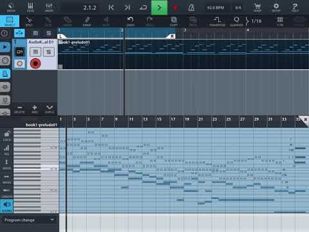This screenshot has width=309, height=232.
Task: Toggle grid snapping
Action: [x=280, y=21]
